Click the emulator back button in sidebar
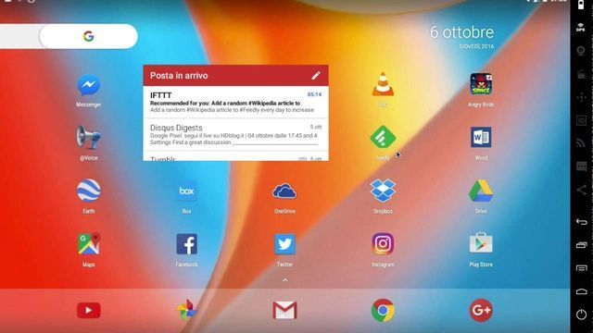Screen dimensions: 593x333 point(581,222)
